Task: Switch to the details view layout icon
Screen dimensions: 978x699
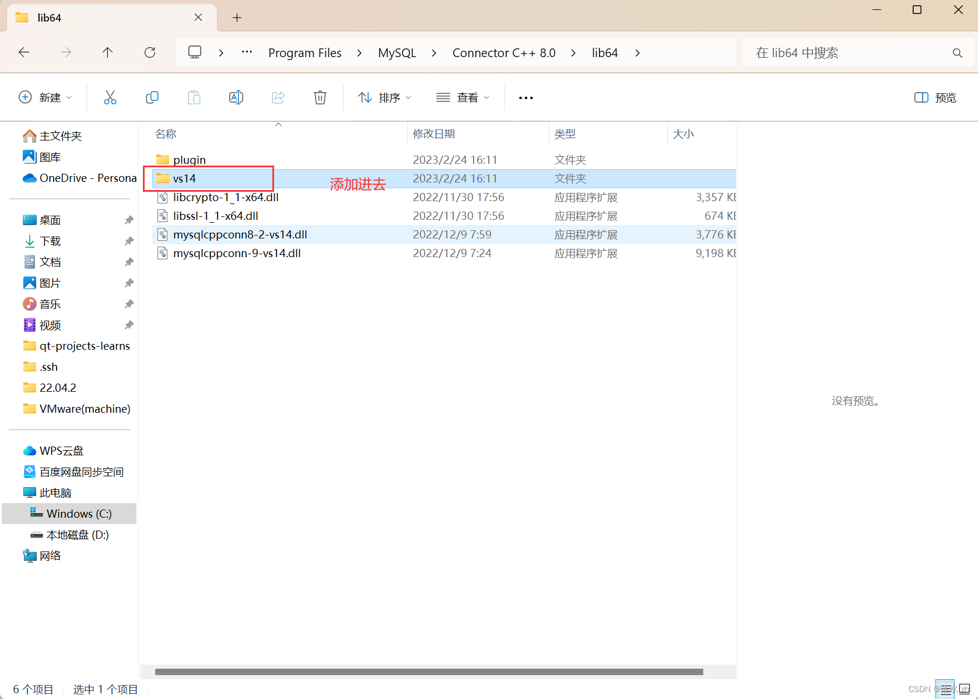Action: point(945,689)
